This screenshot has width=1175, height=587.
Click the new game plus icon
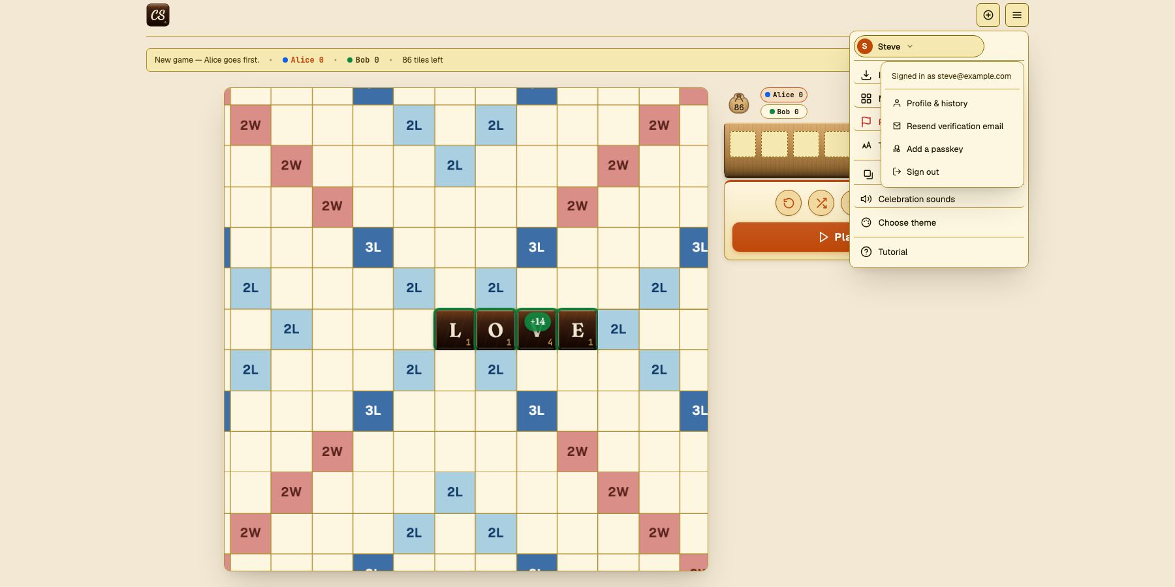tap(988, 15)
